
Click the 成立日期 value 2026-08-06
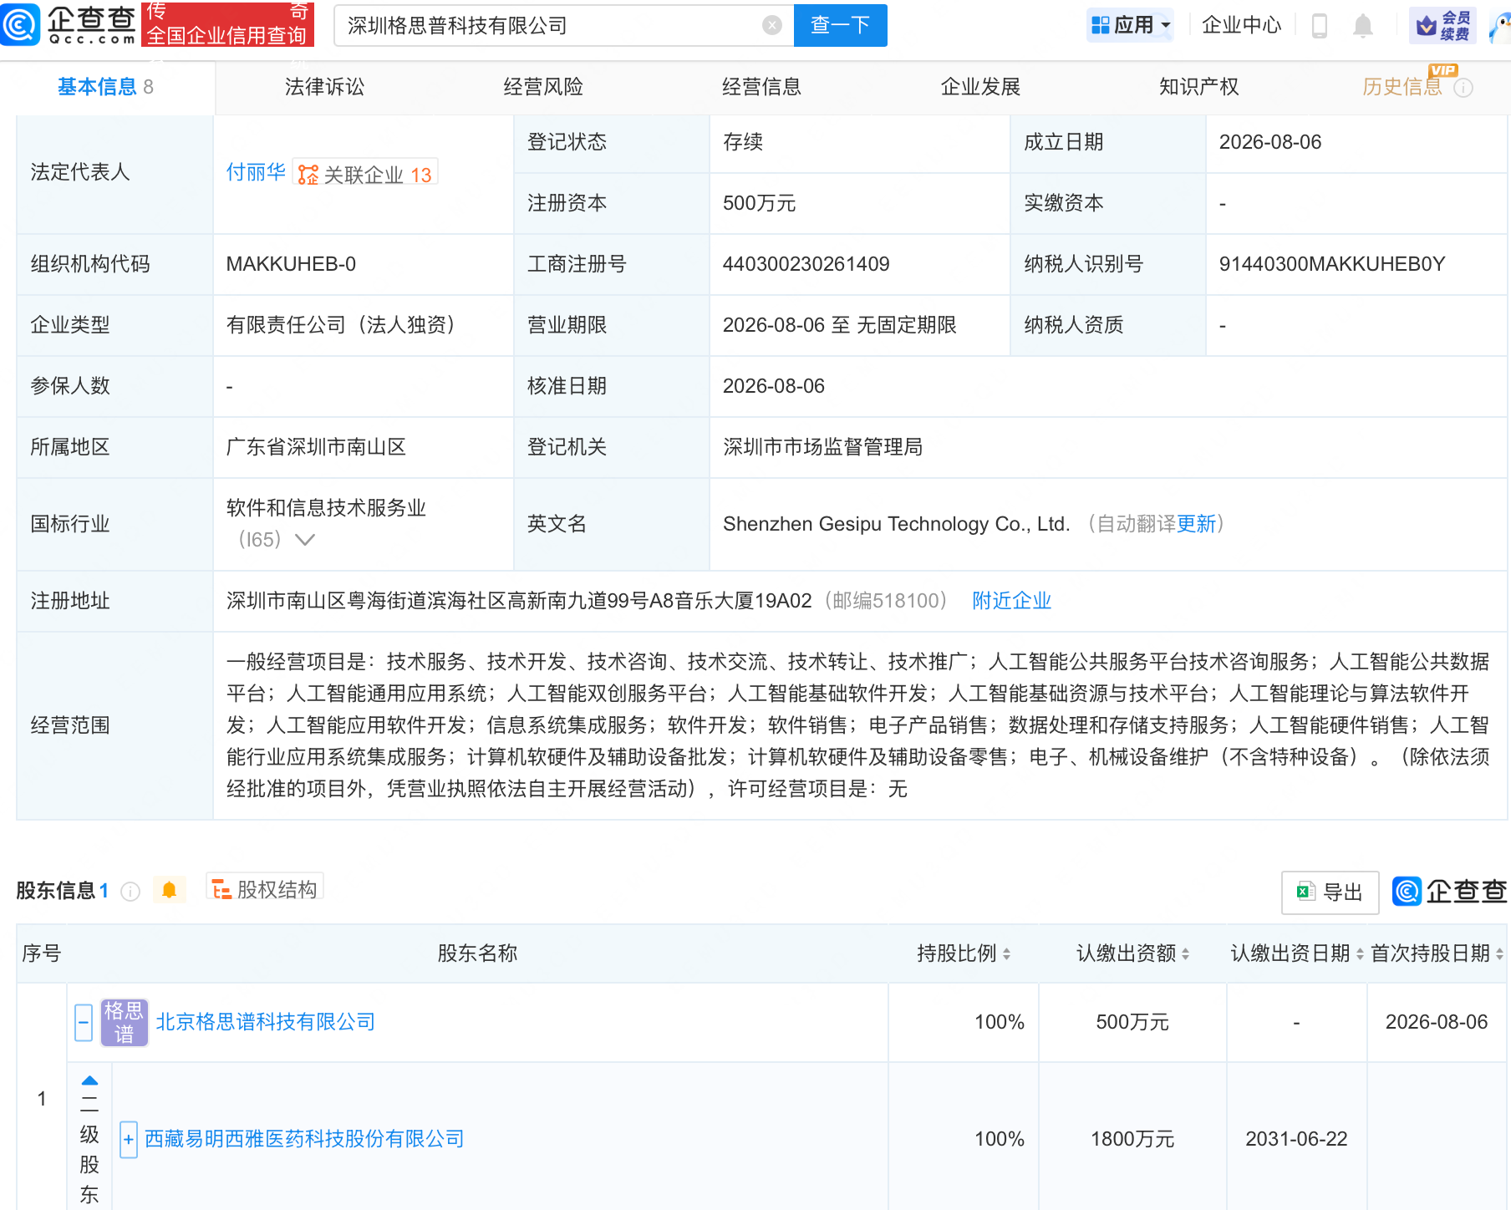pos(1270,142)
